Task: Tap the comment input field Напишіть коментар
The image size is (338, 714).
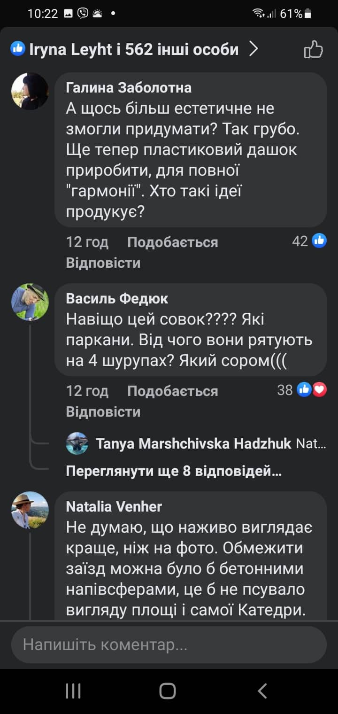Action: (169, 644)
